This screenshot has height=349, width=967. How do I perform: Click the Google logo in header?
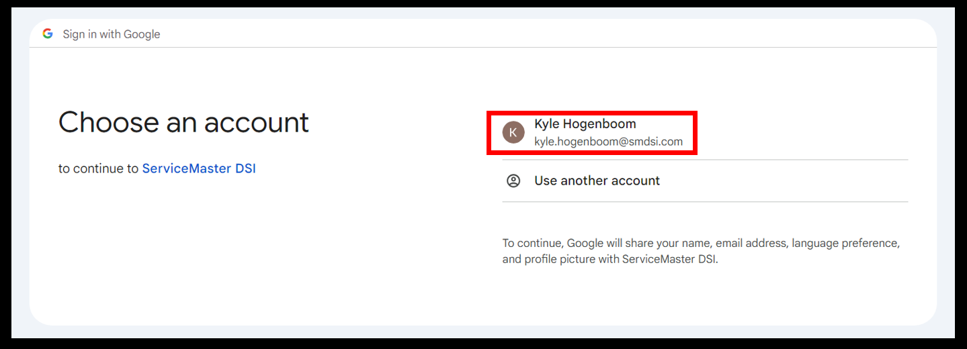[x=48, y=34]
